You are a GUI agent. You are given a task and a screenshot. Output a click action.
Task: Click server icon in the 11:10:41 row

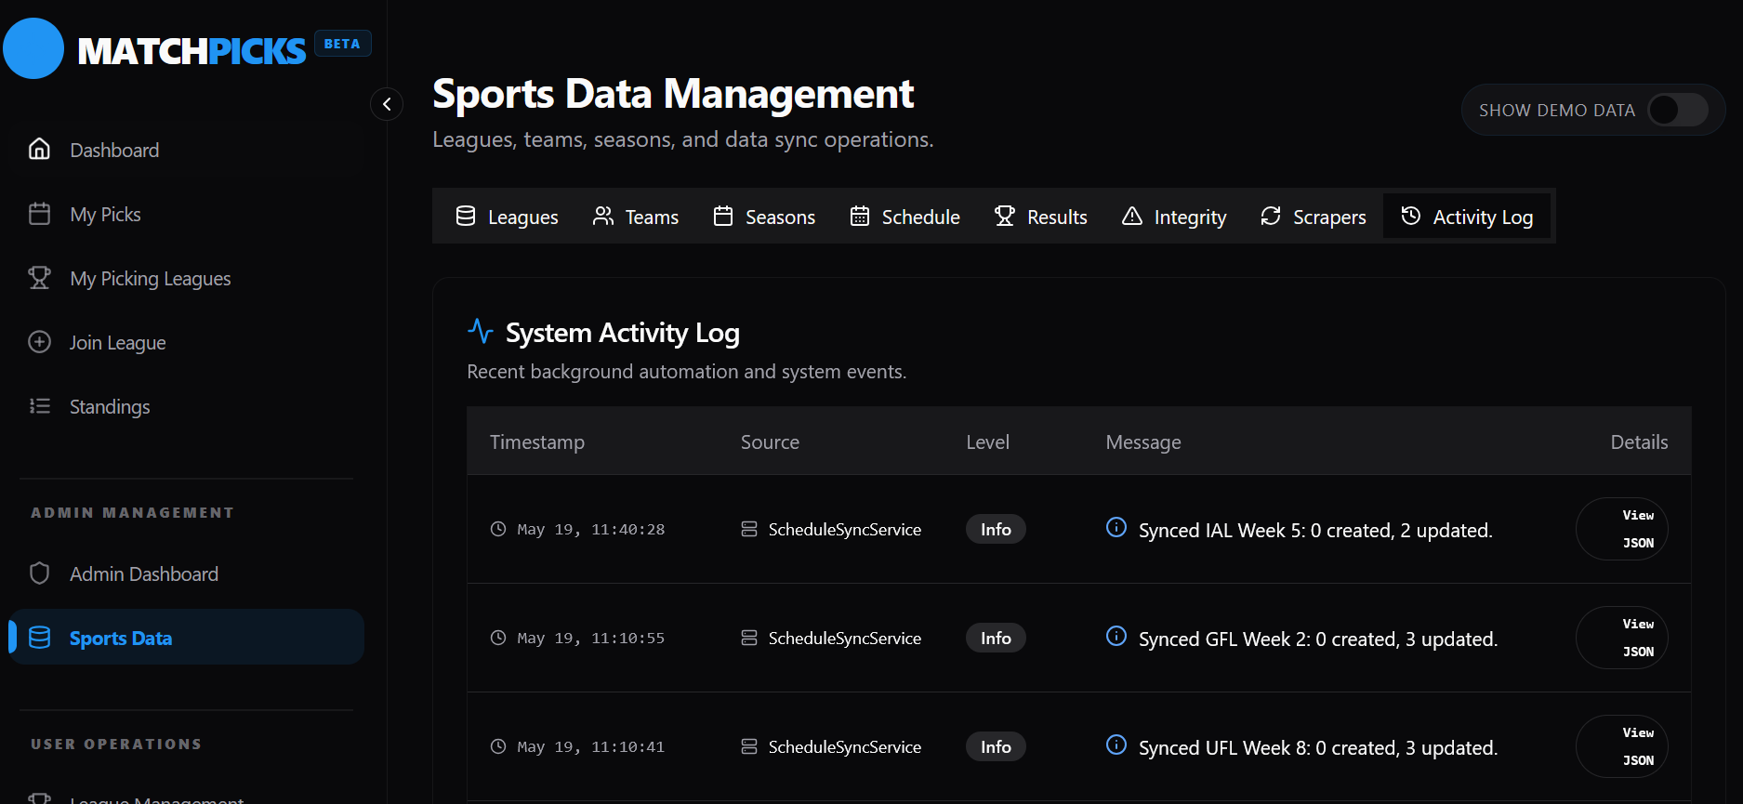point(749,746)
